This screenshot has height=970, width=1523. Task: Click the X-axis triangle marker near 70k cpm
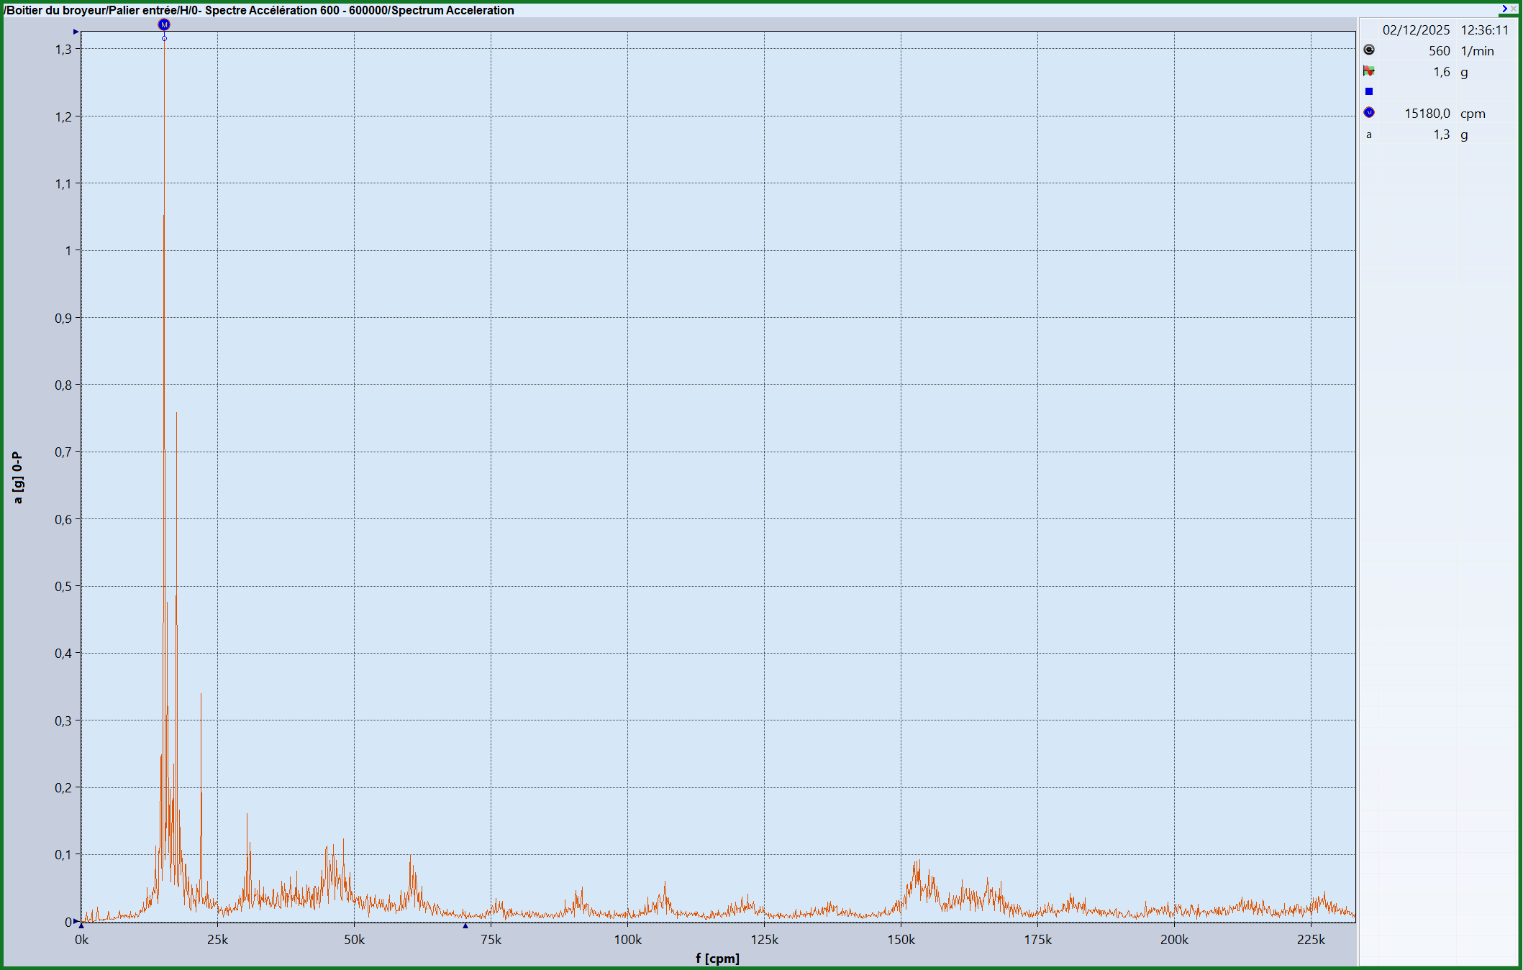coord(465,925)
